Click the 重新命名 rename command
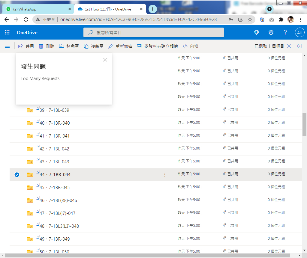 click(120, 46)
